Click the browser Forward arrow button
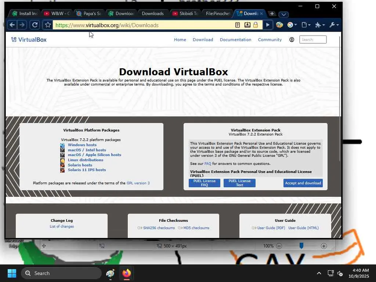The image size is (376, 282). pyautogui.click(x=22, y=25)
